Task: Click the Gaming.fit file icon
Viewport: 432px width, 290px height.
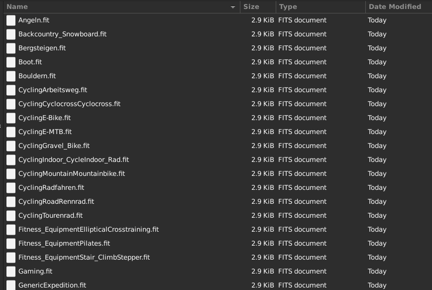Action: point(11,272)
